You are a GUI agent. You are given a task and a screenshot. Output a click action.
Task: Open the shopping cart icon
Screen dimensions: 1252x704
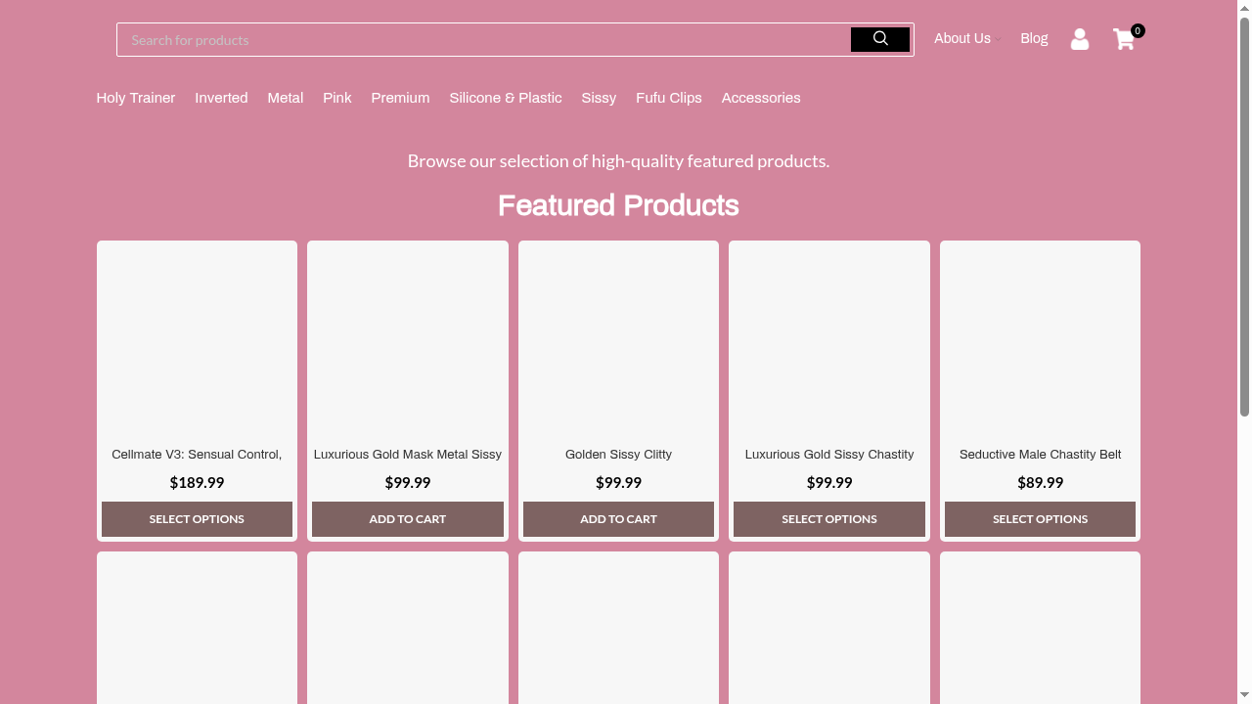coord(1124,39)
